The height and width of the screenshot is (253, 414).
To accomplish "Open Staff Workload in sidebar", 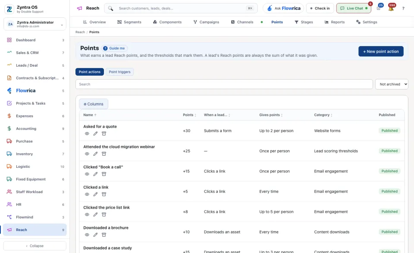I will click(35, 192).
